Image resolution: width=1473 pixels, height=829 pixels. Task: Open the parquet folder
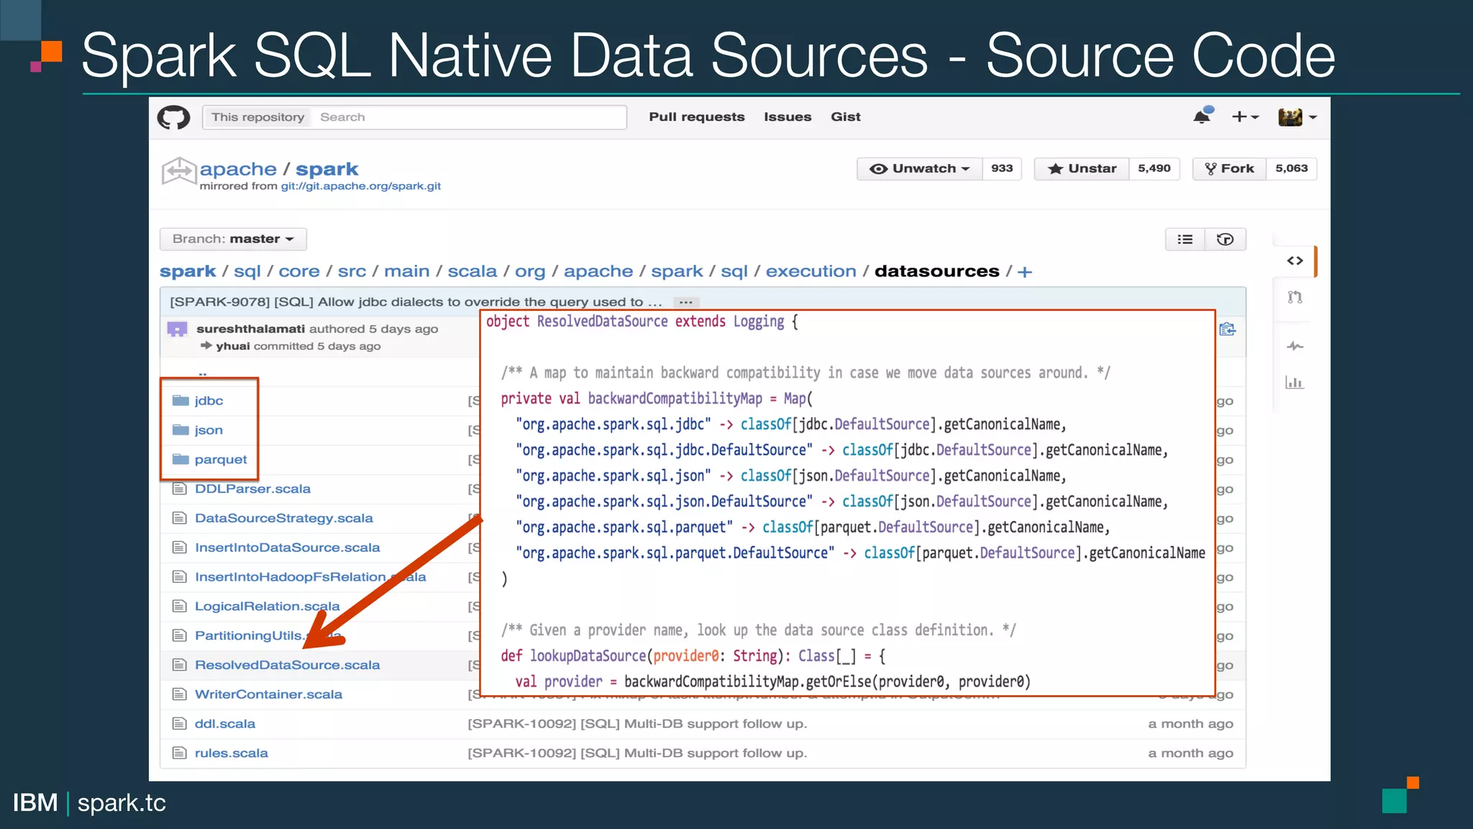220,459
